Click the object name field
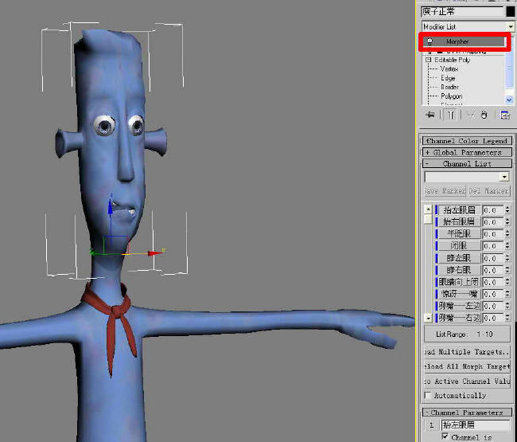Screen dimensions: 517x442 463,12
